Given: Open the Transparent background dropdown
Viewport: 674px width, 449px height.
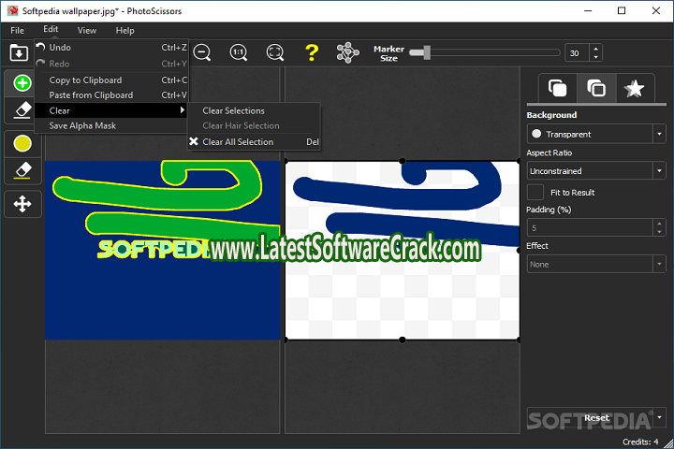Looking at the screenshot, I should tap(595, 134).
